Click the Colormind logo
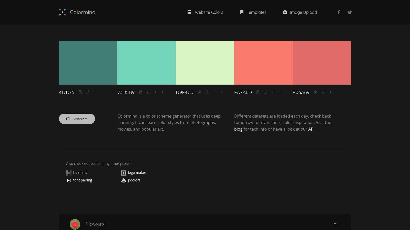The image size is (410, 230). 77,12
